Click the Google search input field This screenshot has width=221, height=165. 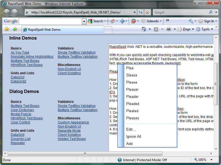pos(50,21)
